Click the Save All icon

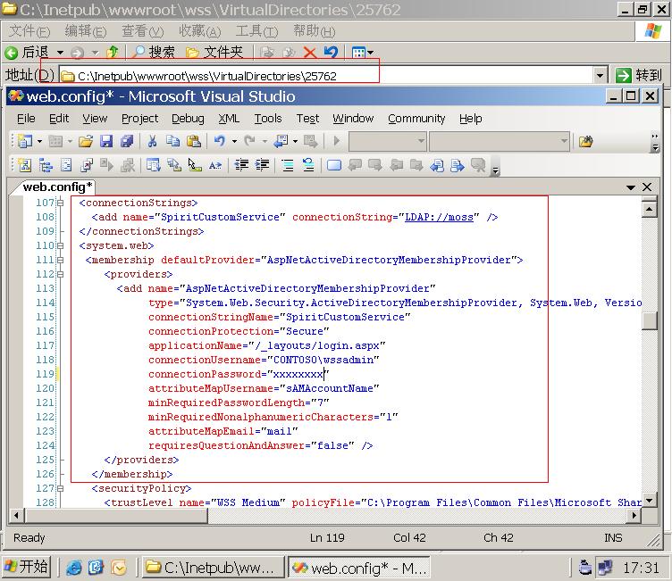pos(127,141)
